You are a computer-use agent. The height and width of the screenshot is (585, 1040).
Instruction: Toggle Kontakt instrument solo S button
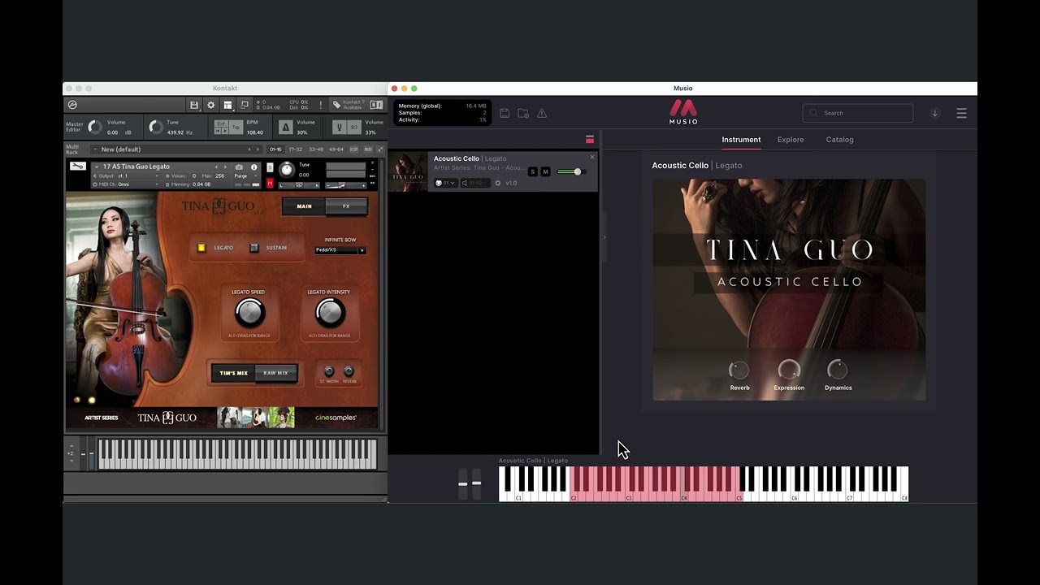point(271,167)
